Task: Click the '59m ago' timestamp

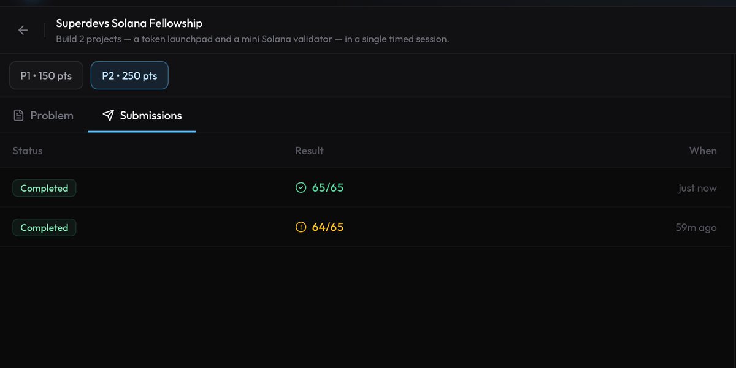Action: [696, 227]
